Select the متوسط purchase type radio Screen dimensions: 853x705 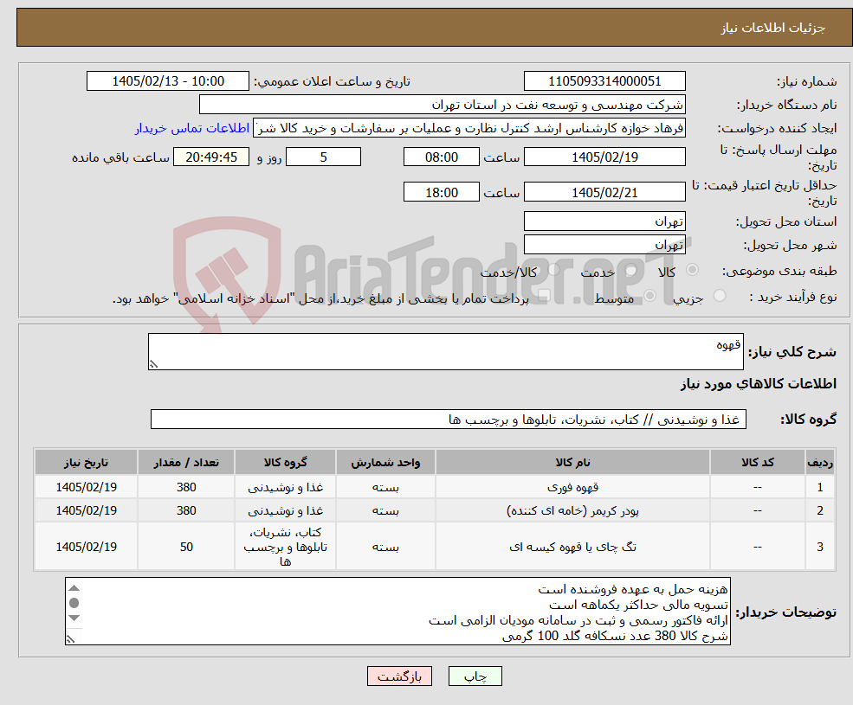pyautogui.click(x=649, y=296)
